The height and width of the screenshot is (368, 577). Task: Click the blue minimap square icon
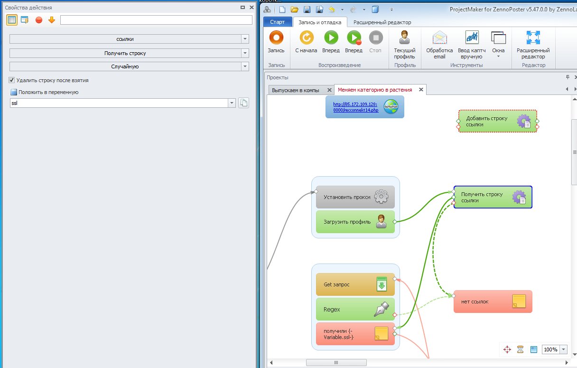[x=533, y=349]
